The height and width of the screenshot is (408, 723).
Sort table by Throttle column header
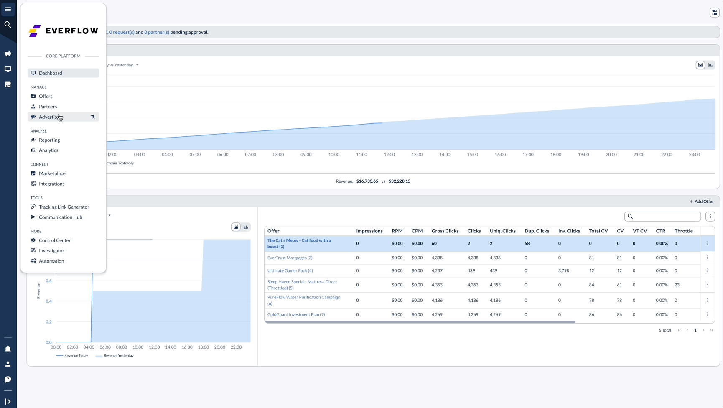pyautogui.click(x=684, y=231)
